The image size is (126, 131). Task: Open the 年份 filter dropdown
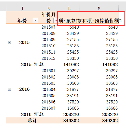pyautogui.click(x=35, y=21)
